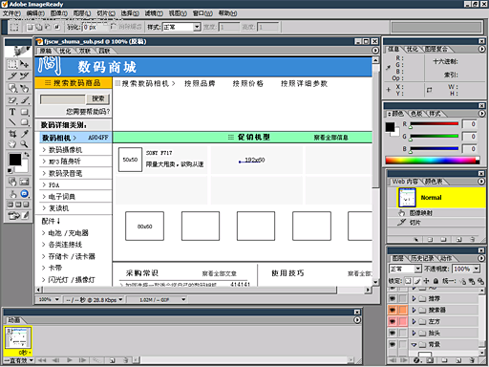Switch to the 历史记录 tab
The height and width of the screenshot is (367, 489).
point(422,258)
